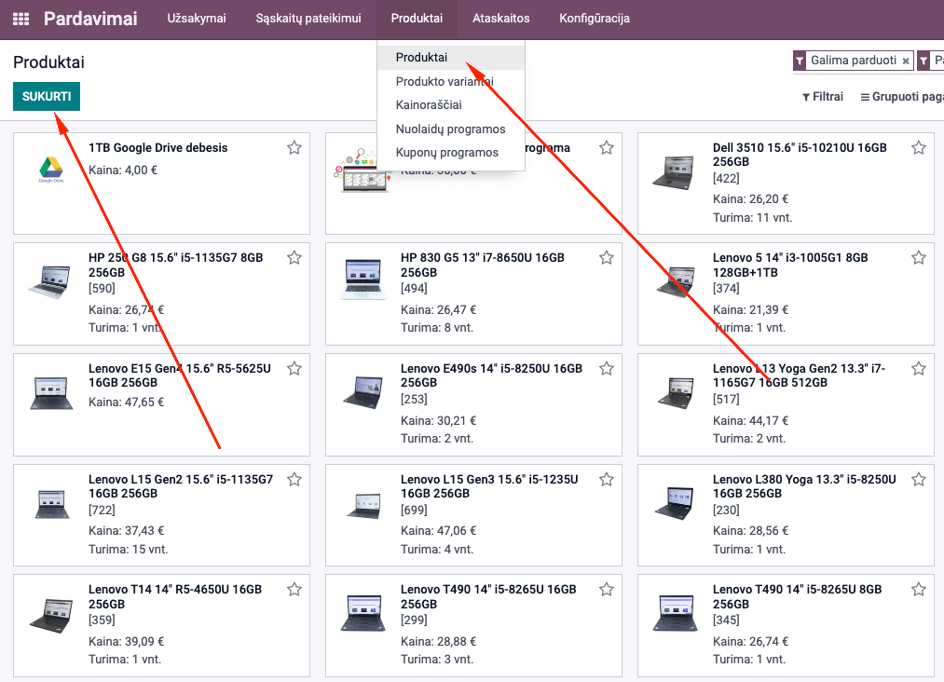Star the Lenovo T490 16GB 256GB product

607,590
